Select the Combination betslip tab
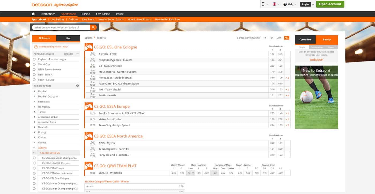 point(316,47)
